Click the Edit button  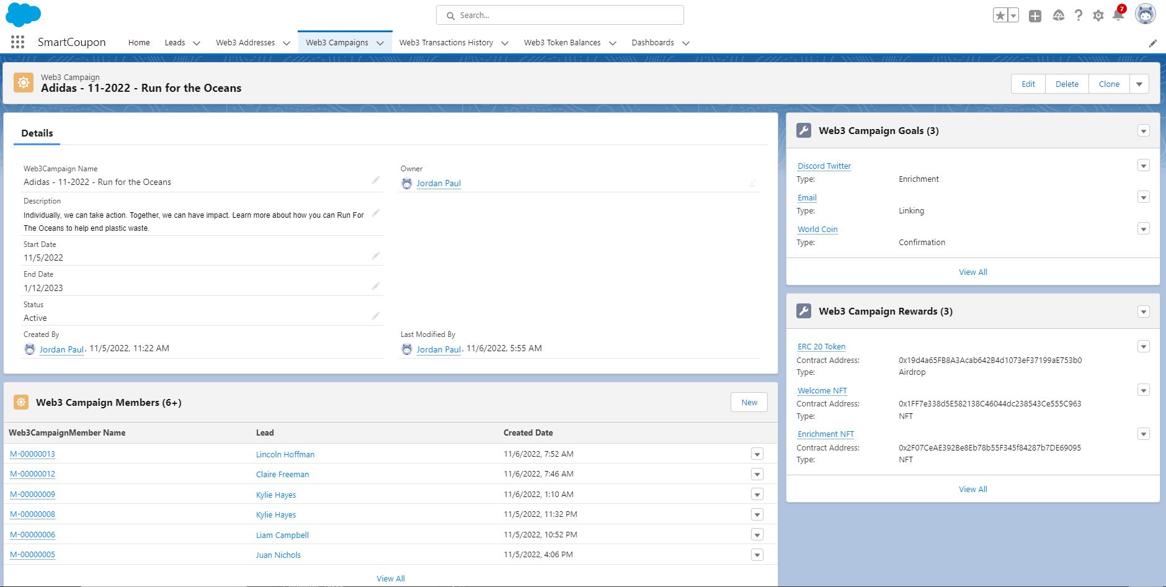1028,84
